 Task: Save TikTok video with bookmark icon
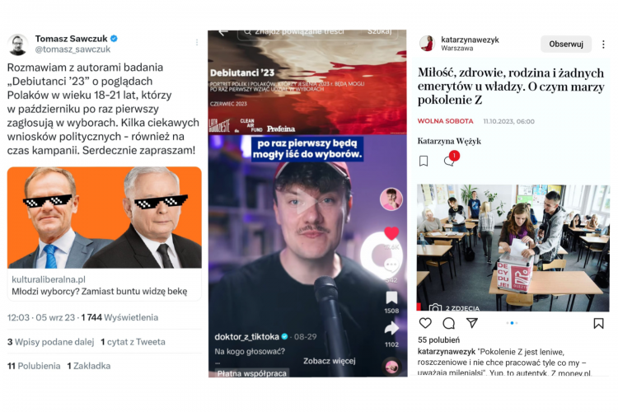(x=391, y=297)
